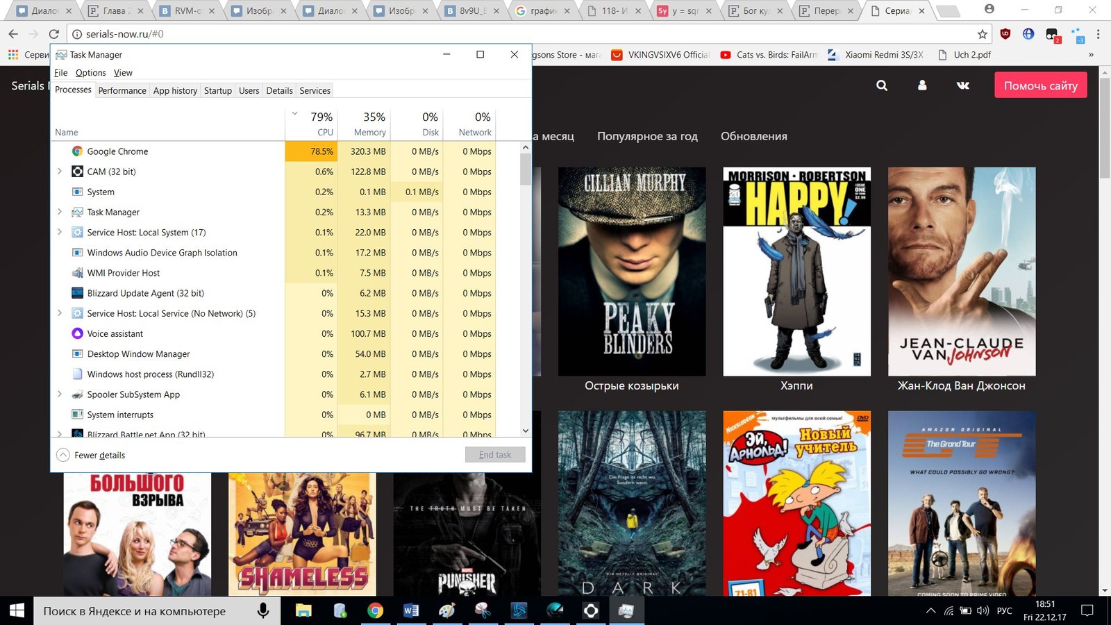Open the Apps bookmarks grid icon
This screenshot has height=625, width=1111.
12,55
